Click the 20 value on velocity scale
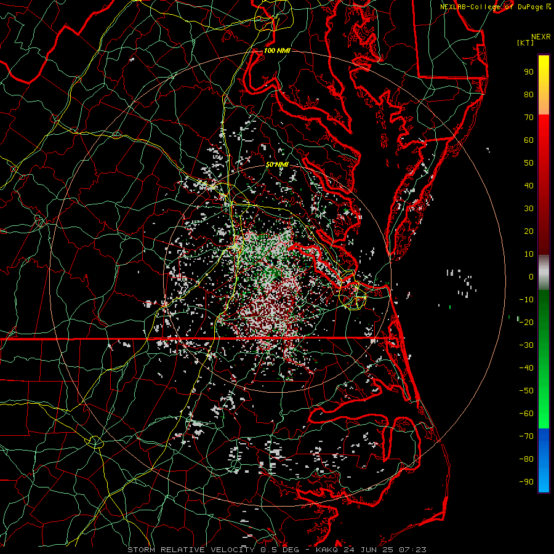554x554 pixels. coord(529,231)
